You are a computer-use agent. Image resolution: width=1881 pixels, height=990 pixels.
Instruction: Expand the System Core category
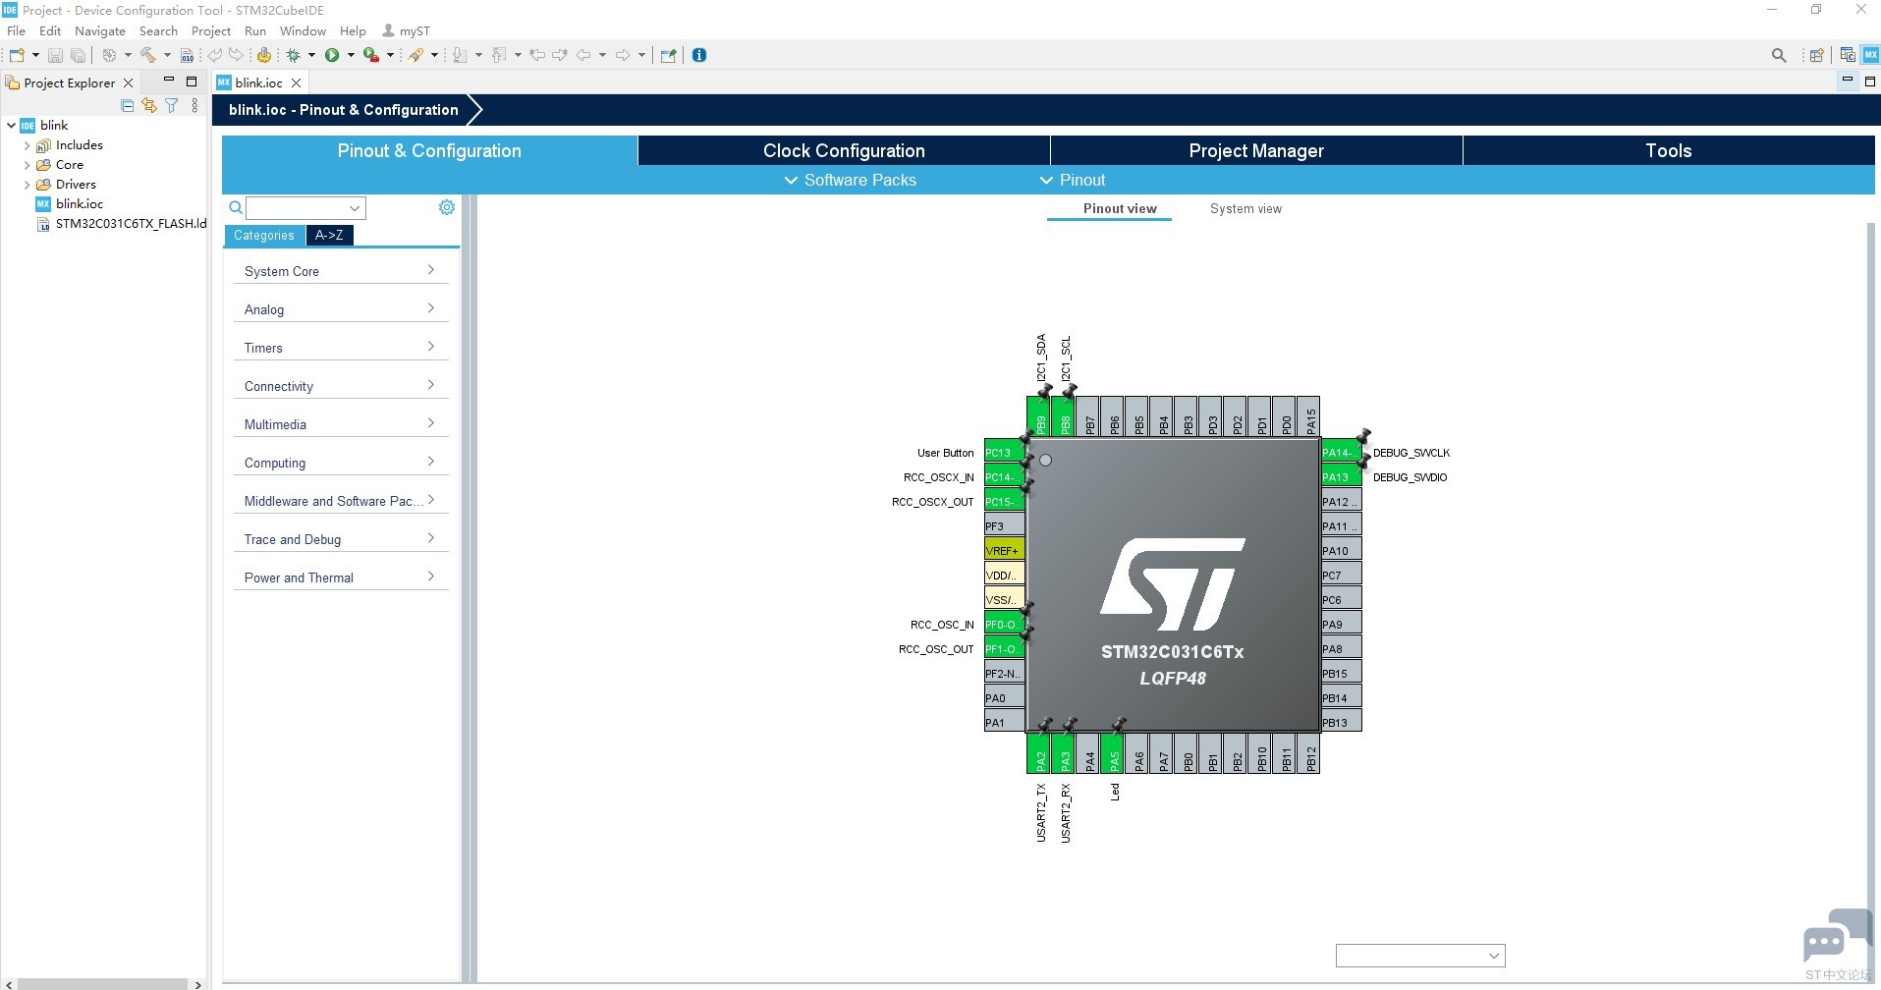341,271
